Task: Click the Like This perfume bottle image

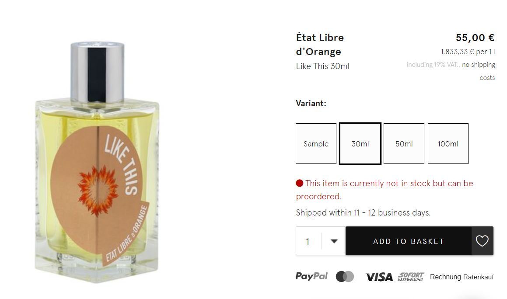Action: [97, 162]
